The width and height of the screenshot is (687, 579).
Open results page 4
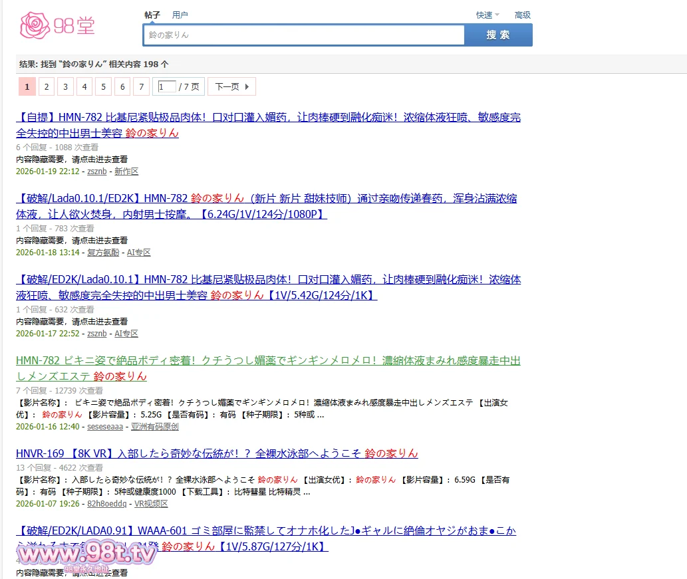(84, 86)
